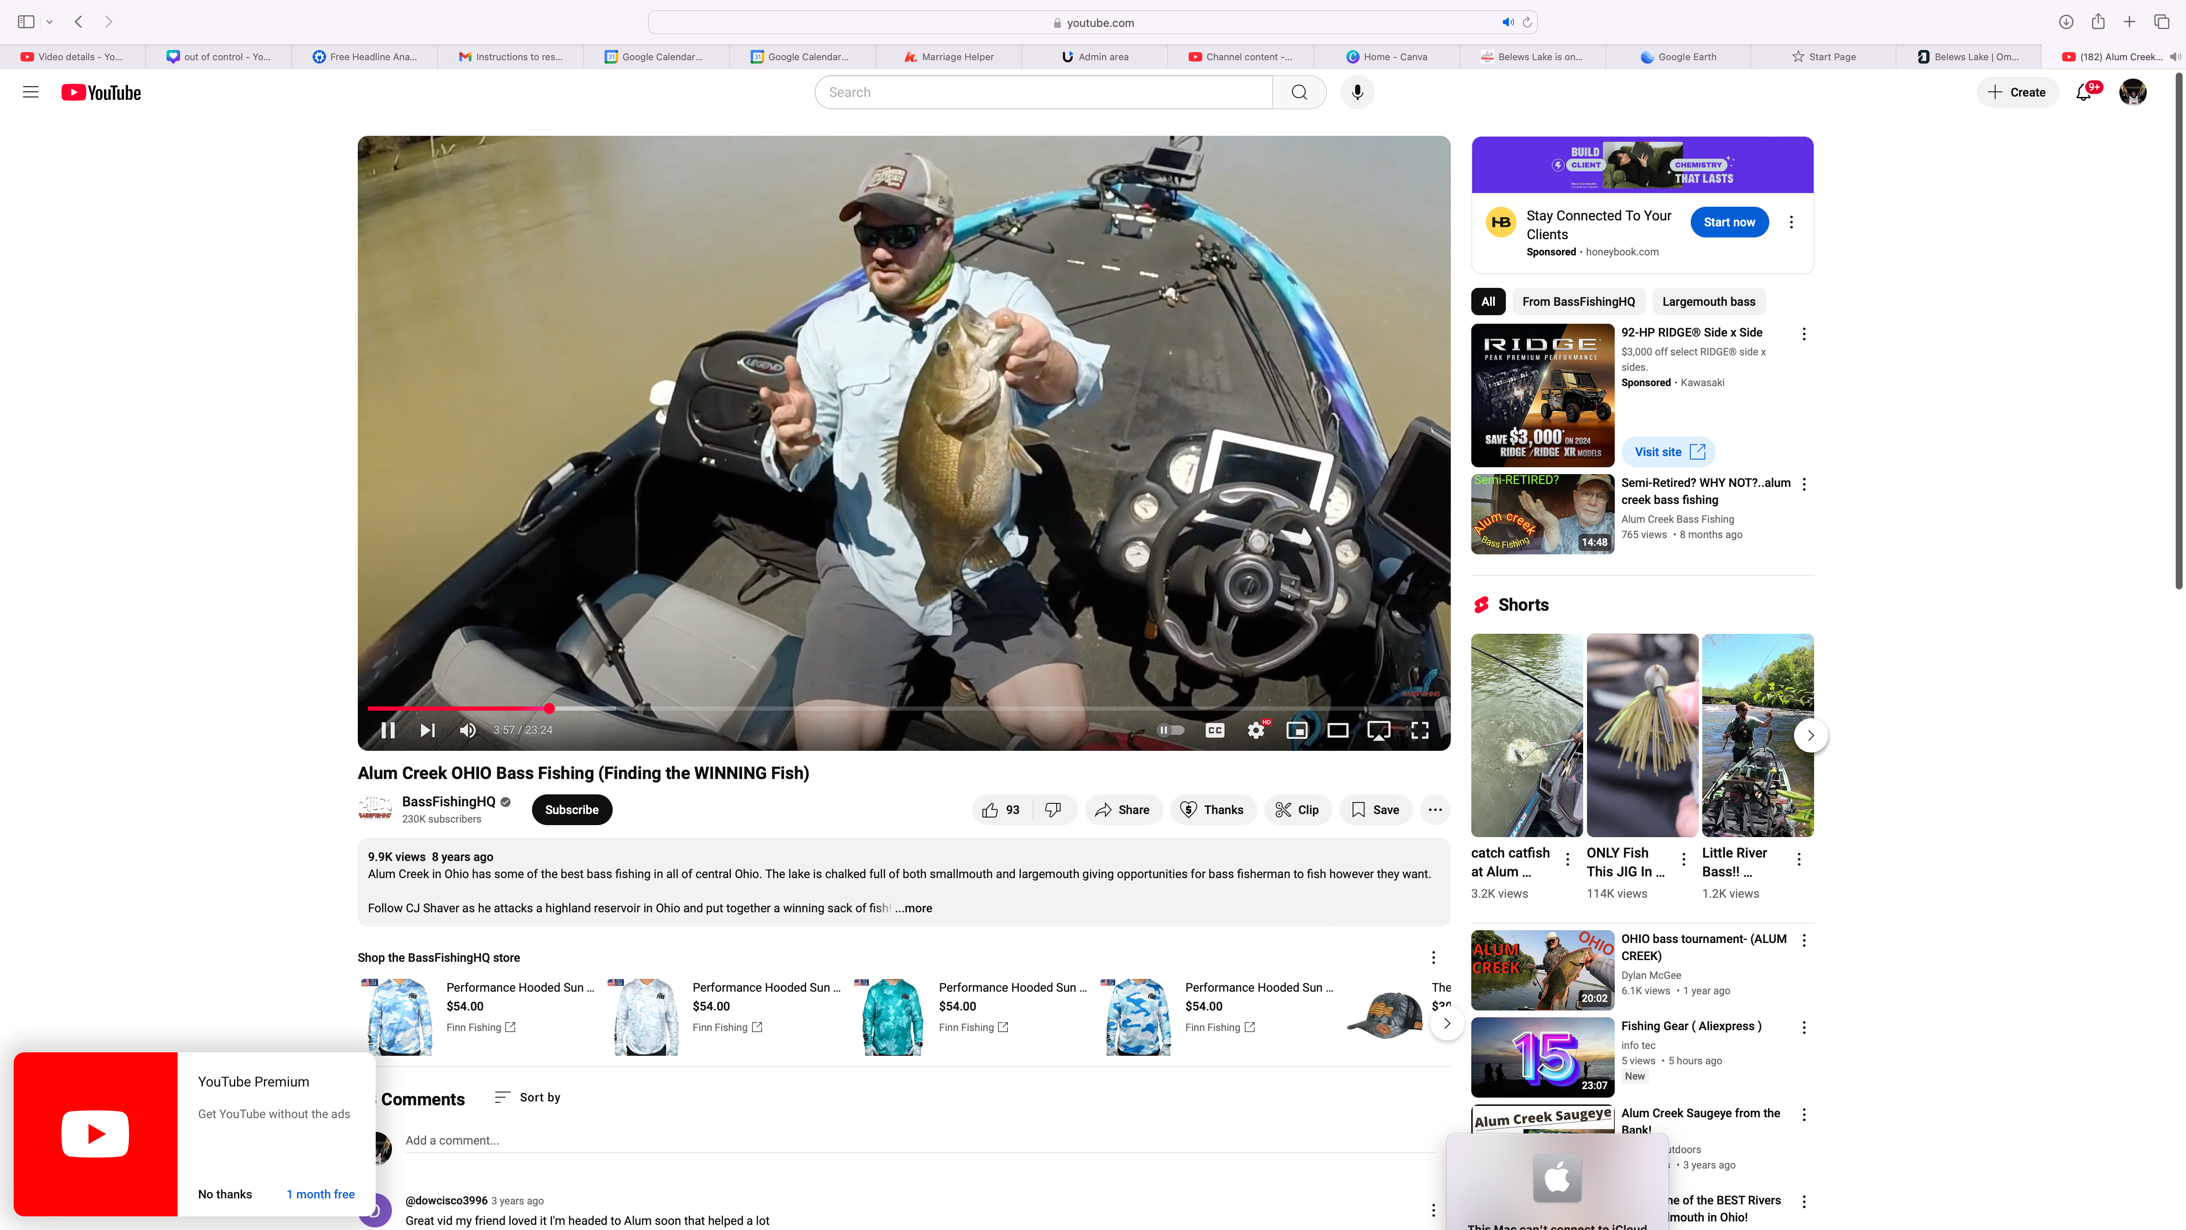Click the Search input field
Viewport: 2186px width, 1230px height.
(x=1044, y=93)
